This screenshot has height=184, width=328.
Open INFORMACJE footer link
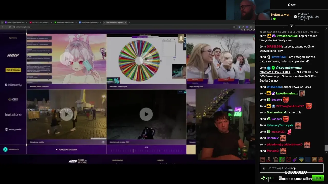click(x=118, y=160)
